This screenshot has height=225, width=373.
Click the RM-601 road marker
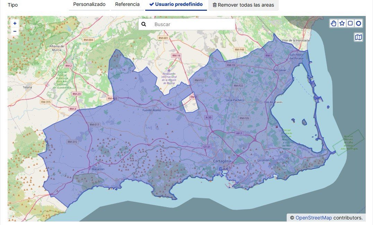163,38
